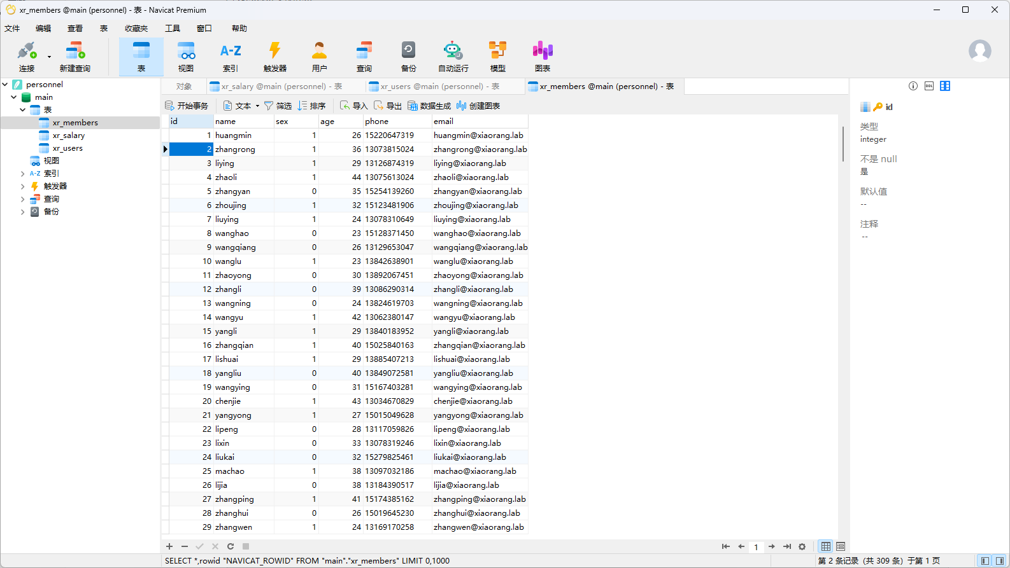Toggle the left navigation pane visibility
The width and height of the screenshot is (1010, 568).
coord(985,560)
